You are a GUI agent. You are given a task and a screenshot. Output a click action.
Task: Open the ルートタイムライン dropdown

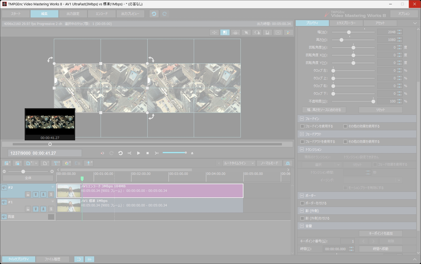tap(239, 163)
